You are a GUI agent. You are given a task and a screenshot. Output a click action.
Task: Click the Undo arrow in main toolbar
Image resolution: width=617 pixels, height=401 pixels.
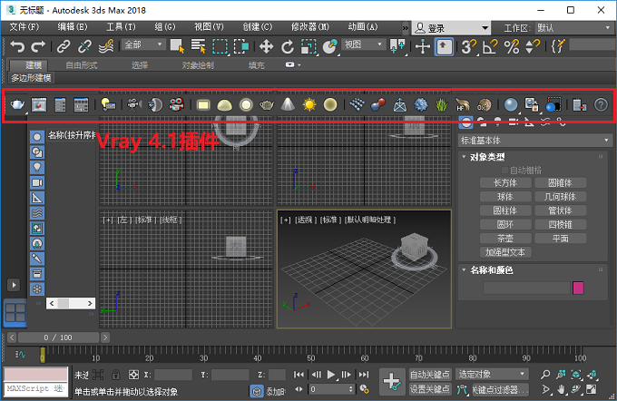[16, 45]
